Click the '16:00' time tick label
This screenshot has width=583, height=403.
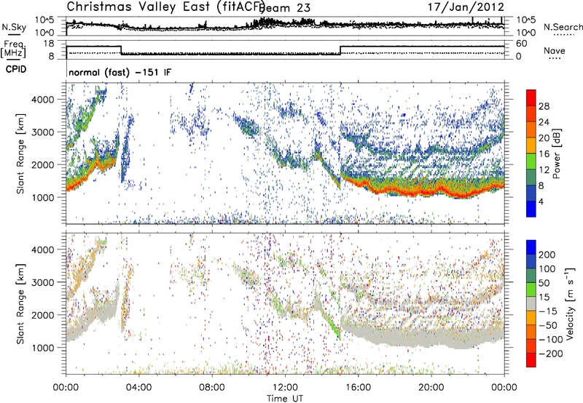tap(358, 388)
